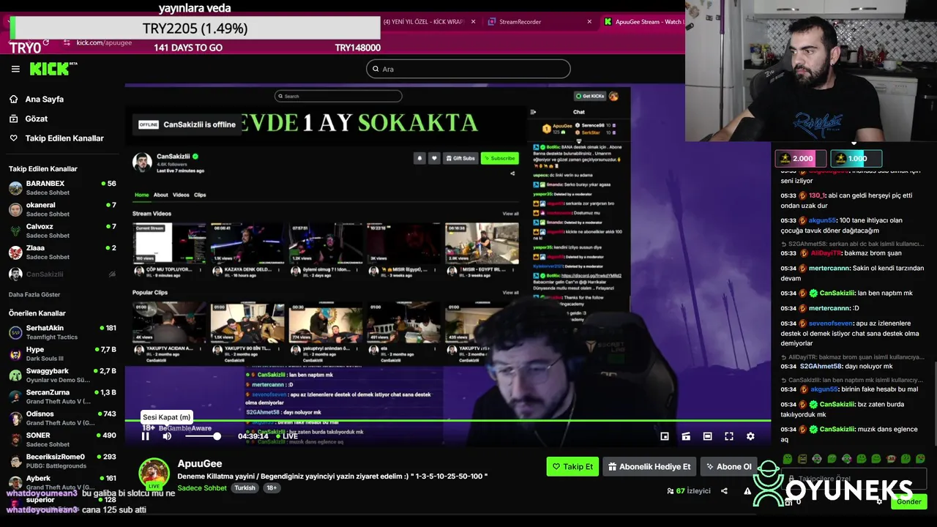Viewport: 937px width, 527px height.
Task: Open the recommended channel Swaggybark
Action: [x=62, y=375]
